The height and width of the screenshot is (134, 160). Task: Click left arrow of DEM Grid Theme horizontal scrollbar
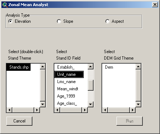105,110
